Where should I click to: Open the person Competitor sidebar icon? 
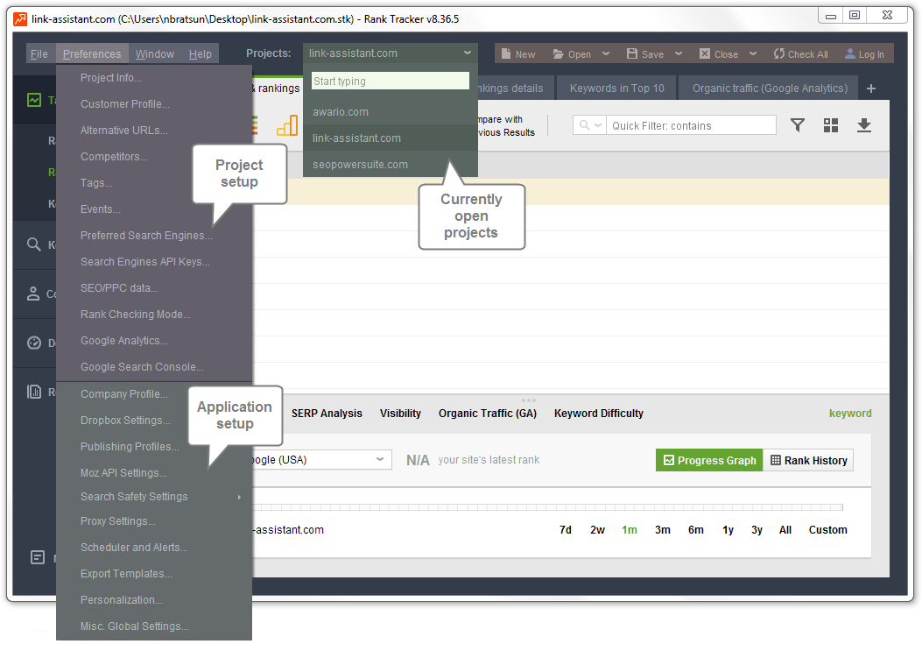pyautogui.click(x=33, y=294)
